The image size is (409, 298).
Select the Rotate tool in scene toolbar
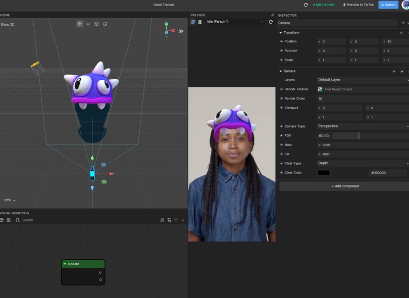pos(88,24)
